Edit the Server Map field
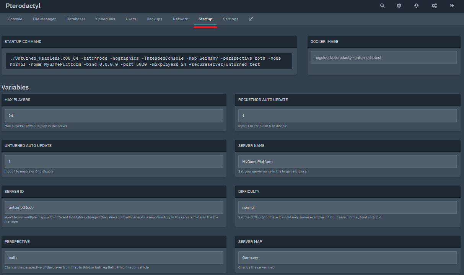This screenshot has height=275, width=464. [347, 257]
